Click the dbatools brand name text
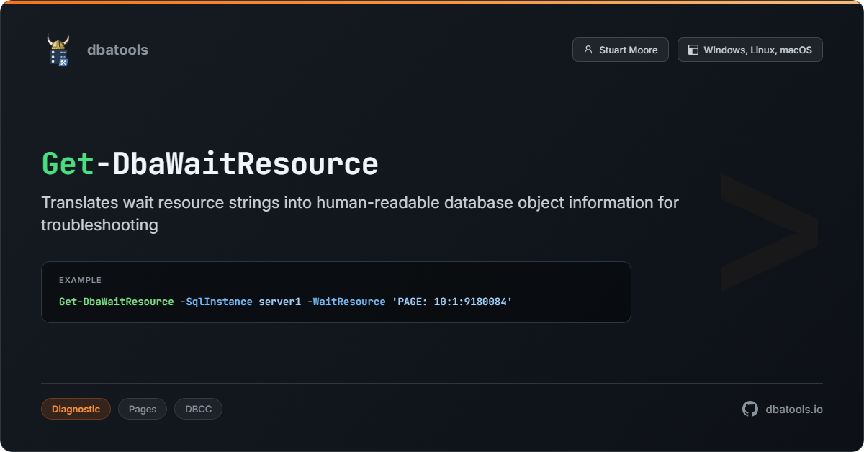The image size is (864, 452). 117,50
